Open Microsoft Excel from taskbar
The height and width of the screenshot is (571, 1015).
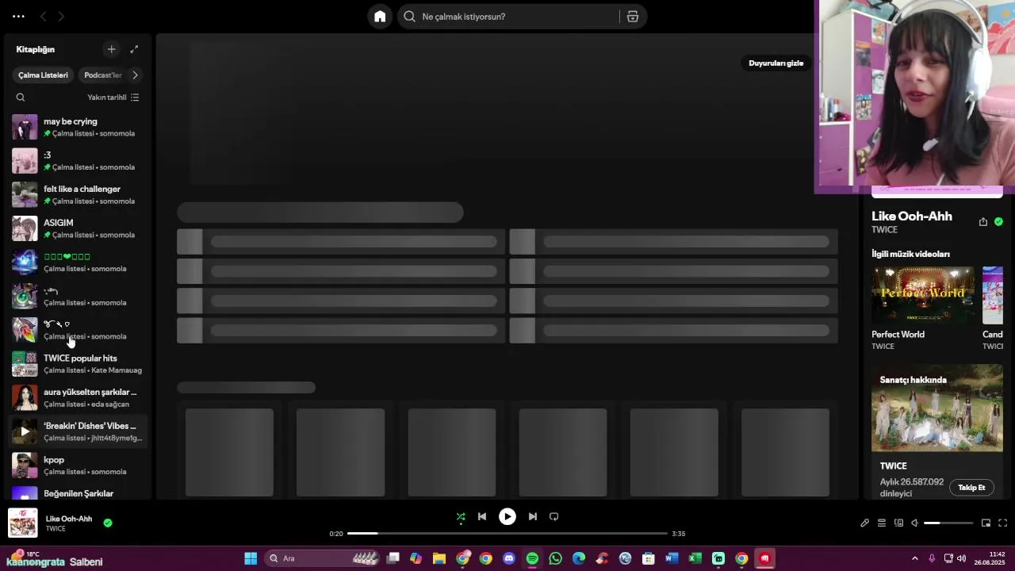(x=695, y=558)
